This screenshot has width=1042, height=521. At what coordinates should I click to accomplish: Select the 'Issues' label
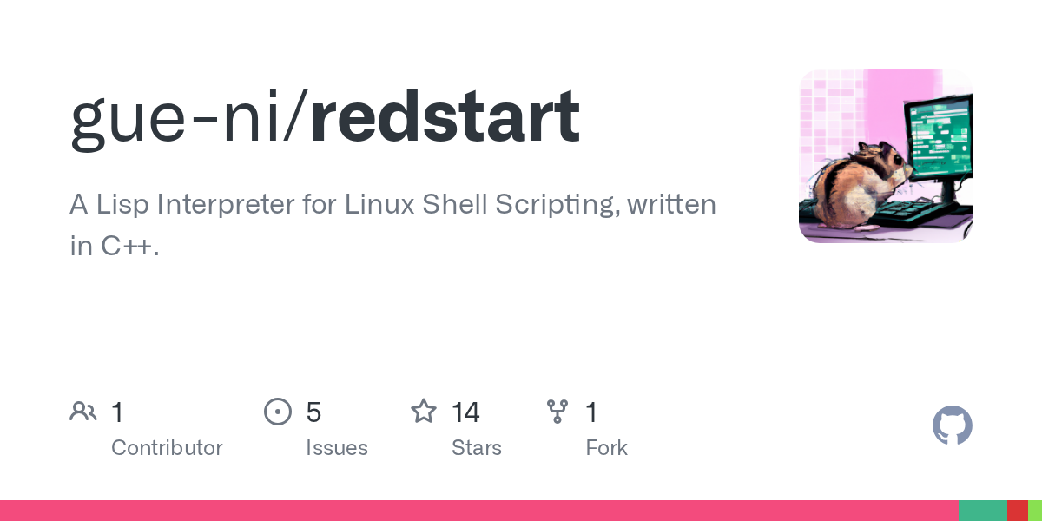pos(336,448)
